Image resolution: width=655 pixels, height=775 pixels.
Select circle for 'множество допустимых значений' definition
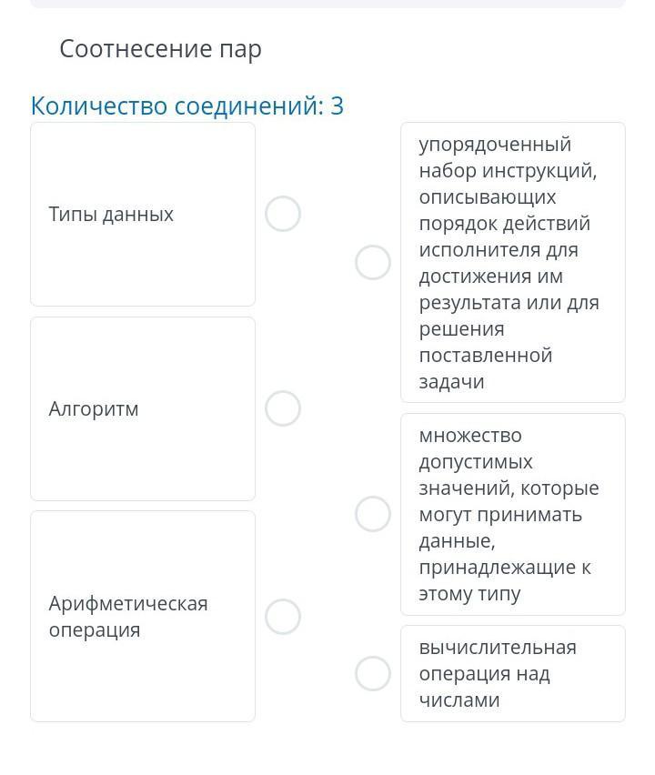click(373, 515)
